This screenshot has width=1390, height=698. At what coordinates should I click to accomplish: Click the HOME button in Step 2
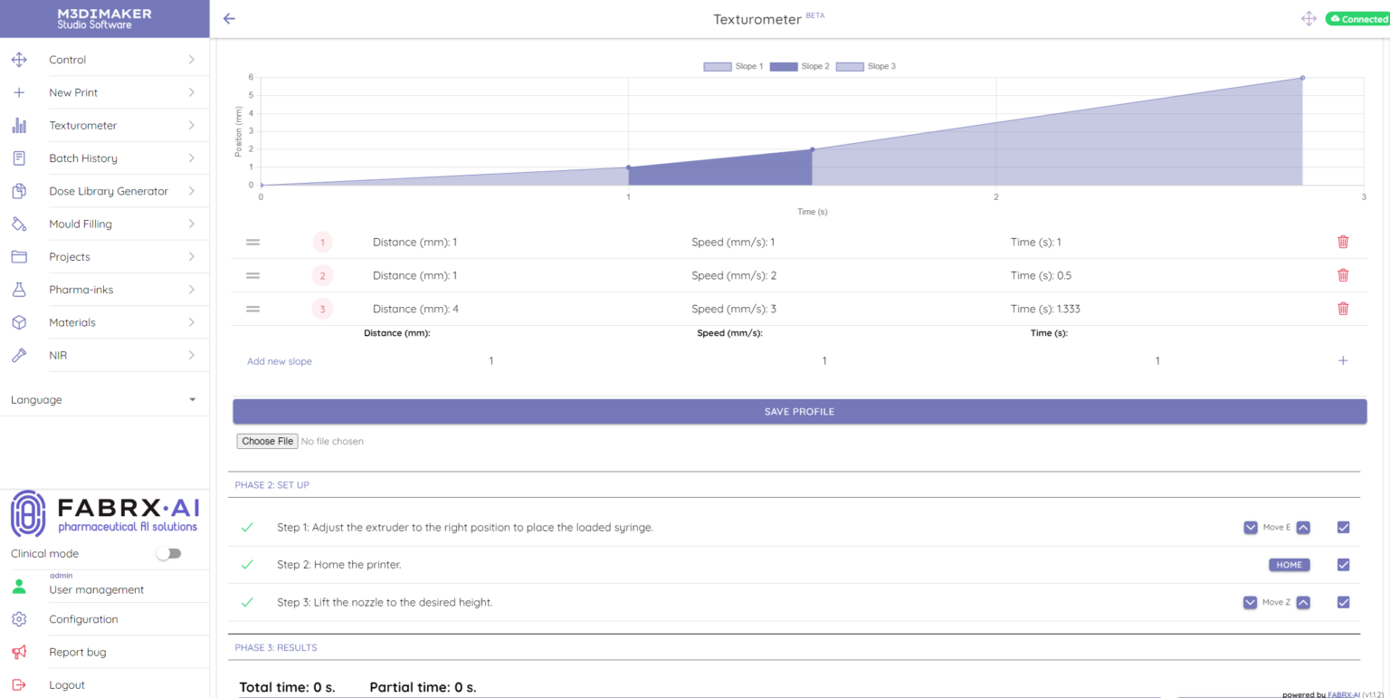pyautogui.click(x=1289, y=565)
